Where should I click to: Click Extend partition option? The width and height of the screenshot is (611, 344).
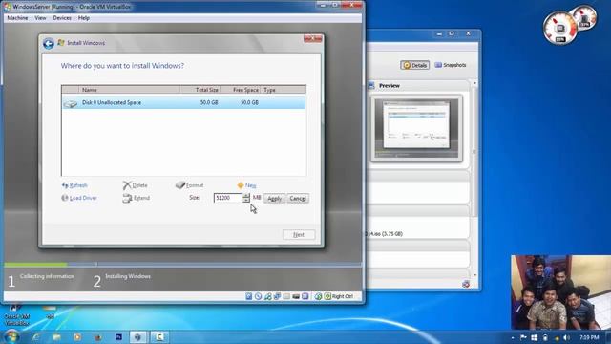click(136, 198)
